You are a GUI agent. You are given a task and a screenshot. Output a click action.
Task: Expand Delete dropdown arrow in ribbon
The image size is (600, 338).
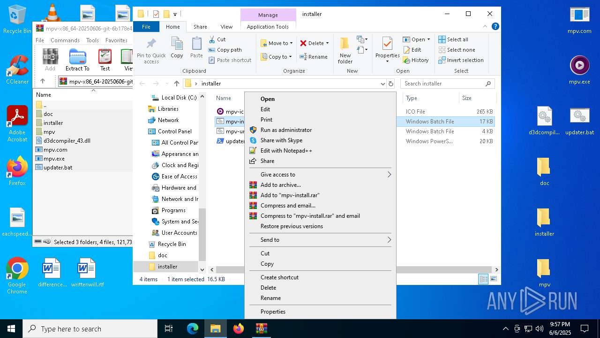point(327,43)
